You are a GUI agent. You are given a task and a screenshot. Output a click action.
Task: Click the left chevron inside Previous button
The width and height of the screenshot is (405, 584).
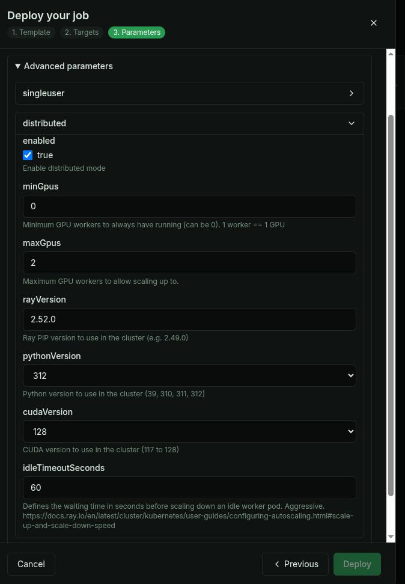[x=277, y=564]
